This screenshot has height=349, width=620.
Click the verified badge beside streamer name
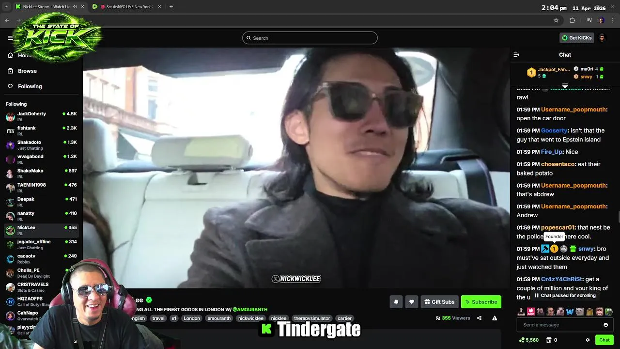(x=149, y=300)
